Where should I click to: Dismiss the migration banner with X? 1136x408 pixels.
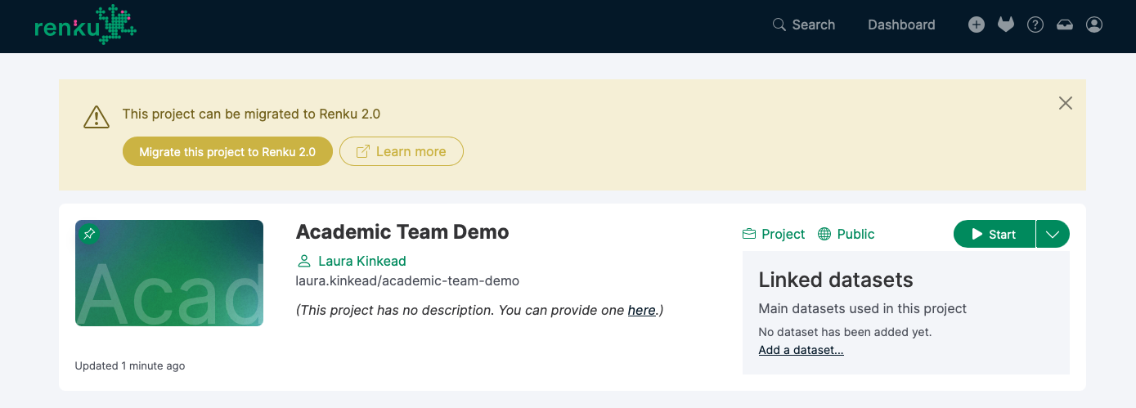point(1066,103)
